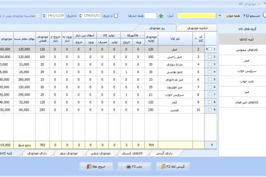Click the تابلو نقاشی name cell

[x=175, y=72]
